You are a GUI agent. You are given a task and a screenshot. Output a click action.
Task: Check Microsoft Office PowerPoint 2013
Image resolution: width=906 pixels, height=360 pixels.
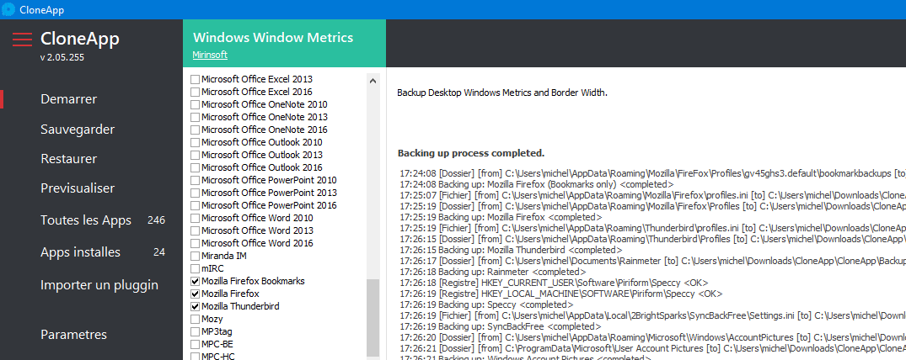pos(196,193)
